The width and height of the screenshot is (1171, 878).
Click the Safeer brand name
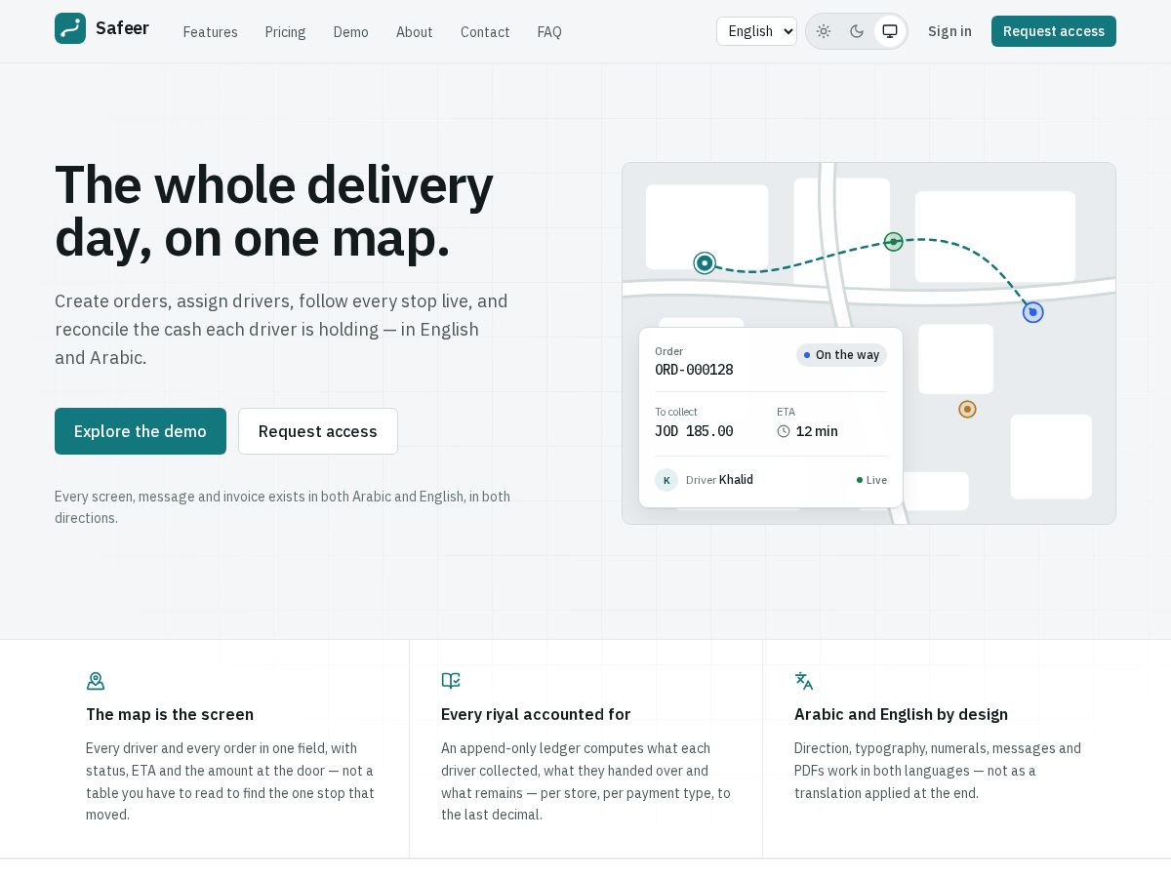(x=122, y=28)
